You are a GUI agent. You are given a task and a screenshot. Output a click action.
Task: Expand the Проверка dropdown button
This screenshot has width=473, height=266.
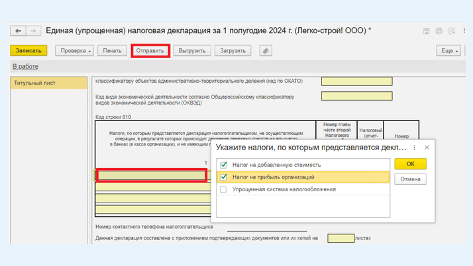click(75, 50)
